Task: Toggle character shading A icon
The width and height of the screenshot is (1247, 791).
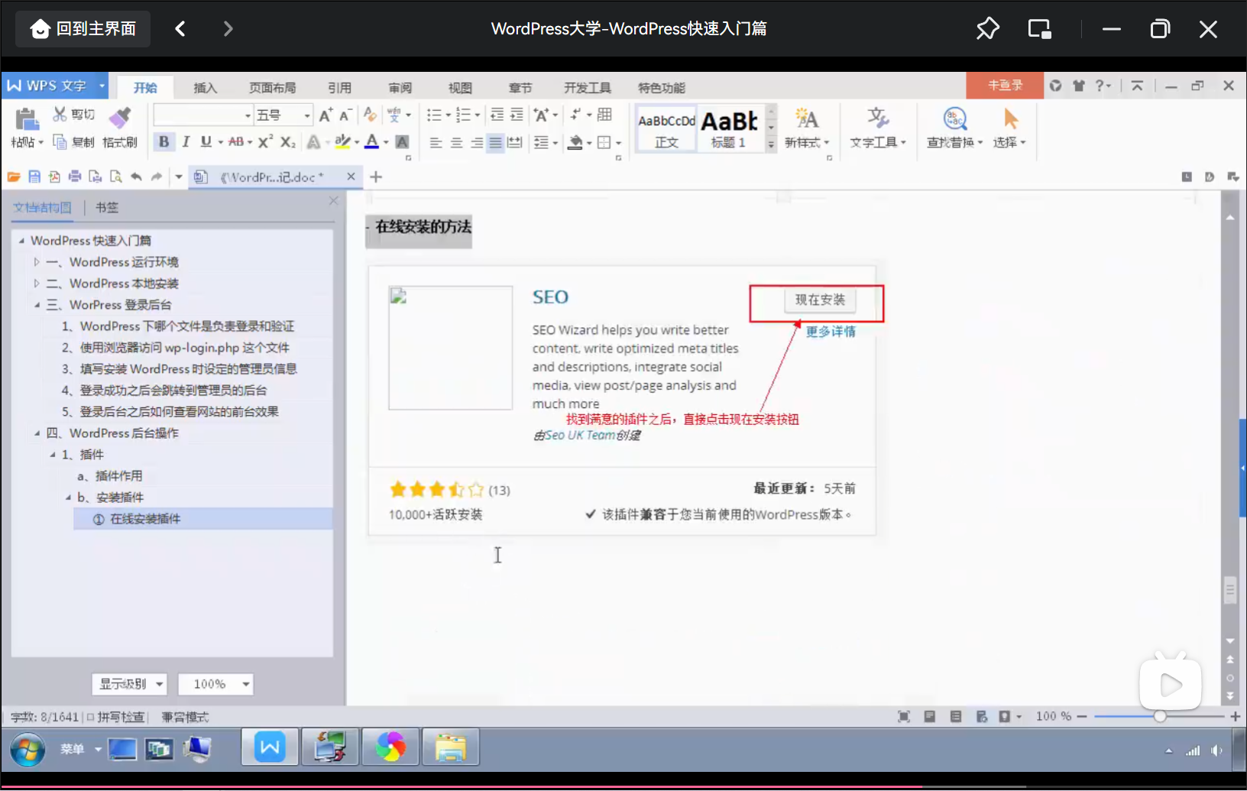Action: click(x=402, y=142)
